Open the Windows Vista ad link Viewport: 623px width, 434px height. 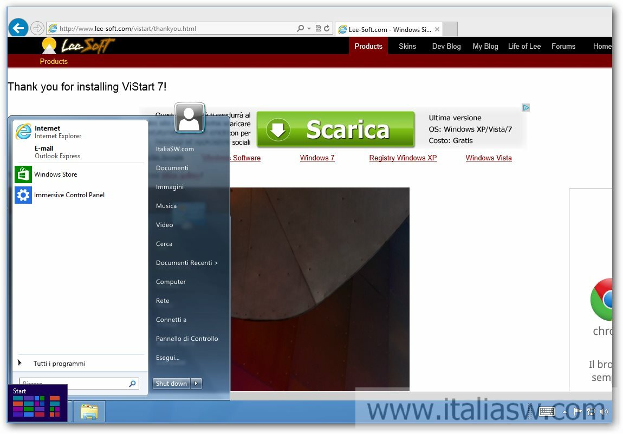tap(488, 158)
